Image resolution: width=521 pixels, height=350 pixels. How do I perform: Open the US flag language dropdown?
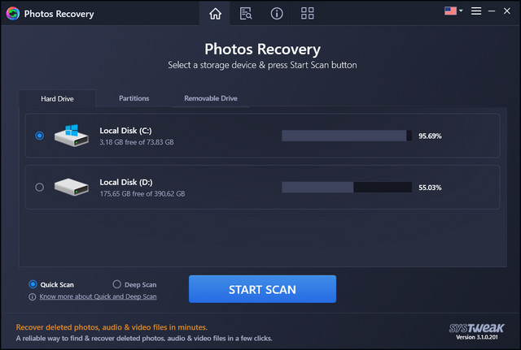(453, 11)
